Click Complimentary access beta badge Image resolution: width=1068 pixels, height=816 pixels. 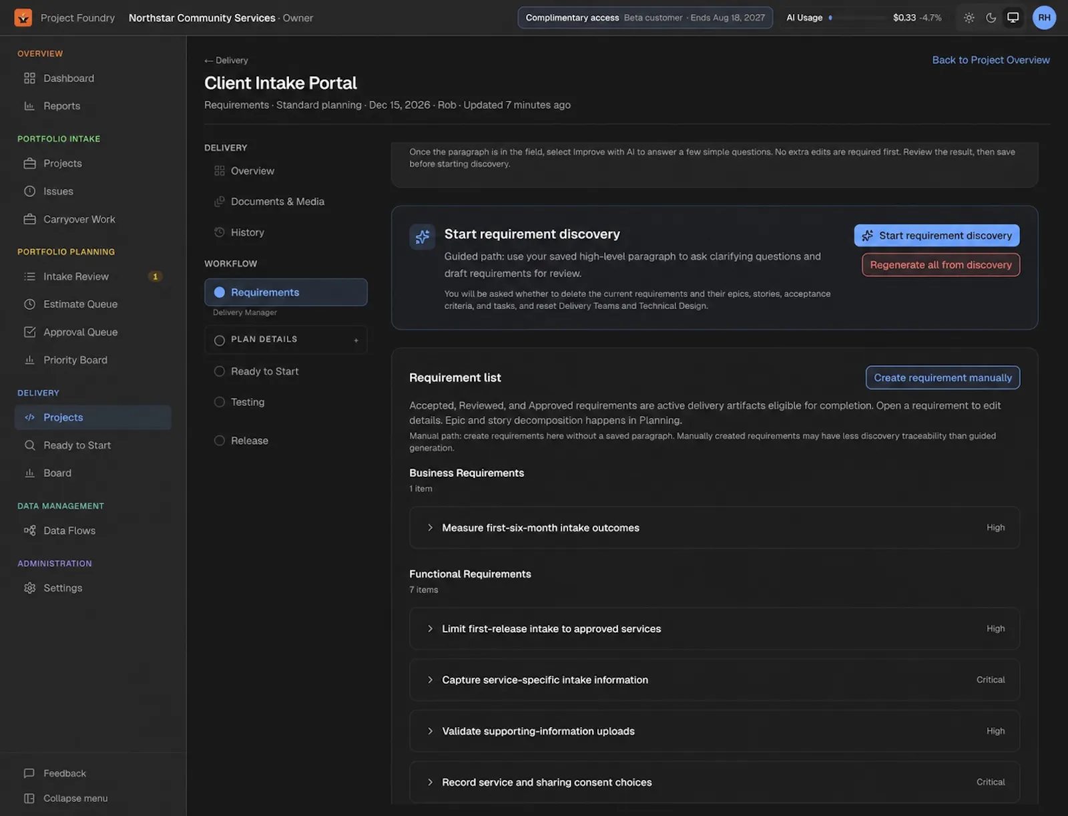[x=645, y=18]
